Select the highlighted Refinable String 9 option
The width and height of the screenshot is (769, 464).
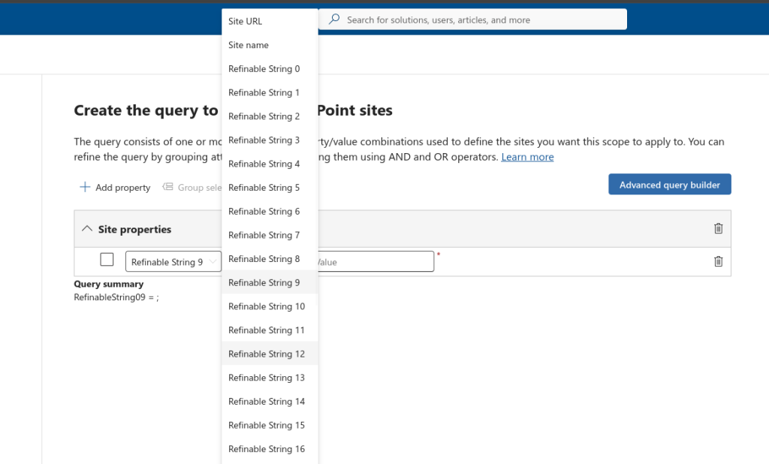pyautogui.click(x=270, y=283)
